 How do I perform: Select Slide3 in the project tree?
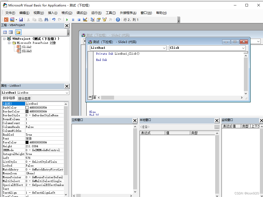(27, 51)
